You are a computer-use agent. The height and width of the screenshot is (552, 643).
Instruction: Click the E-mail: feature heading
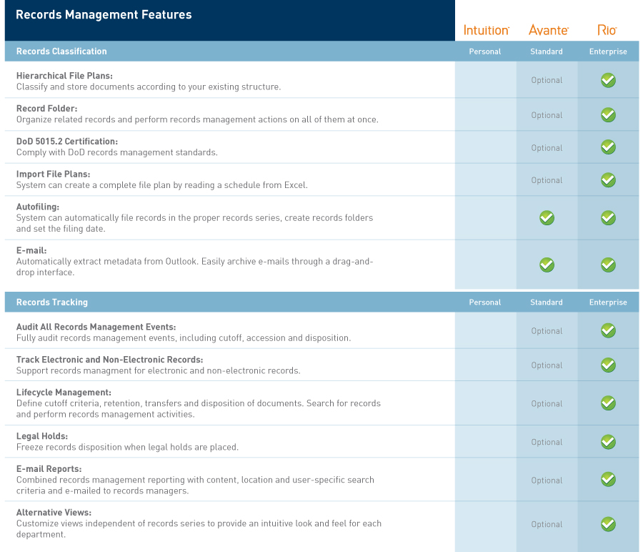(x=31, y=250)
